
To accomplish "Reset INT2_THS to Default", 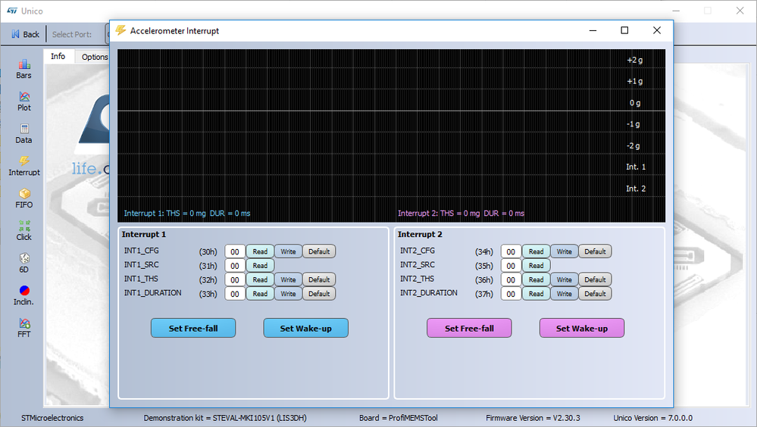I will pos(596,279).
